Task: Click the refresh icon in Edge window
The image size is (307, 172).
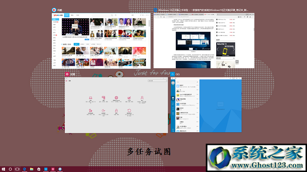Action: (x=161, y=17)
